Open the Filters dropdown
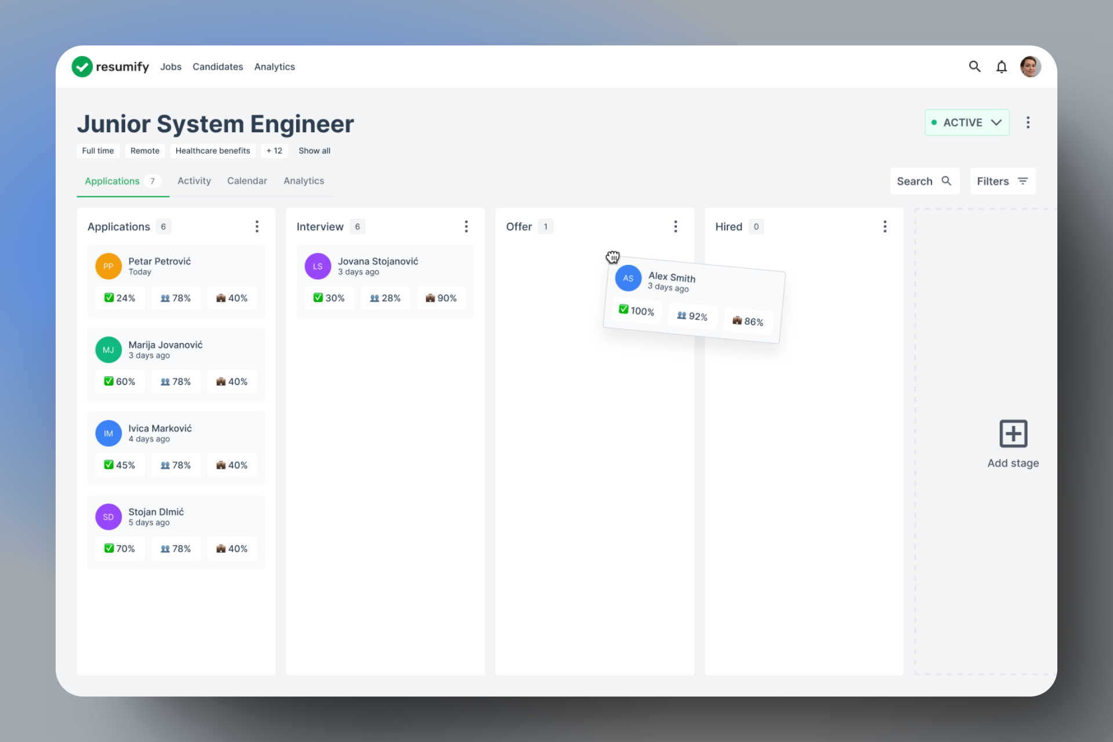The width and height of the screenshot is (1113, 742). 1002,181
